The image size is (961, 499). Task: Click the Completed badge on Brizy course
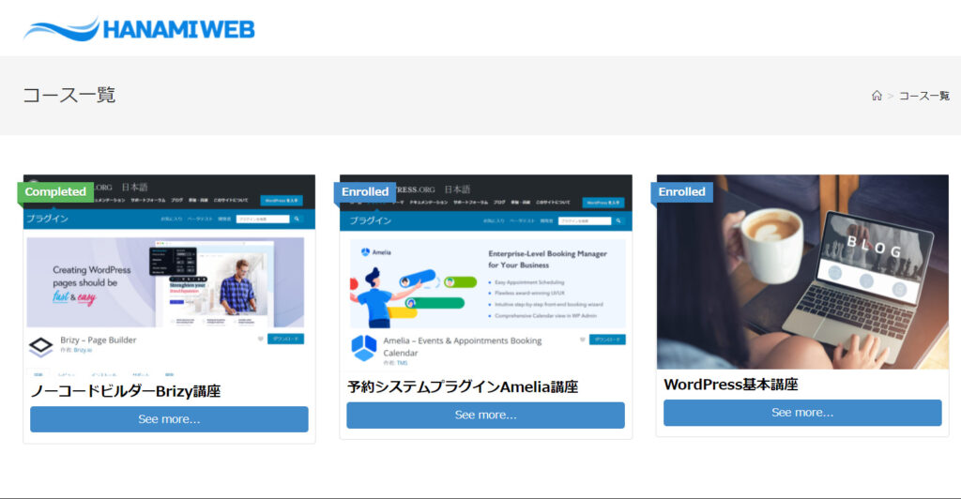point(55,191)
